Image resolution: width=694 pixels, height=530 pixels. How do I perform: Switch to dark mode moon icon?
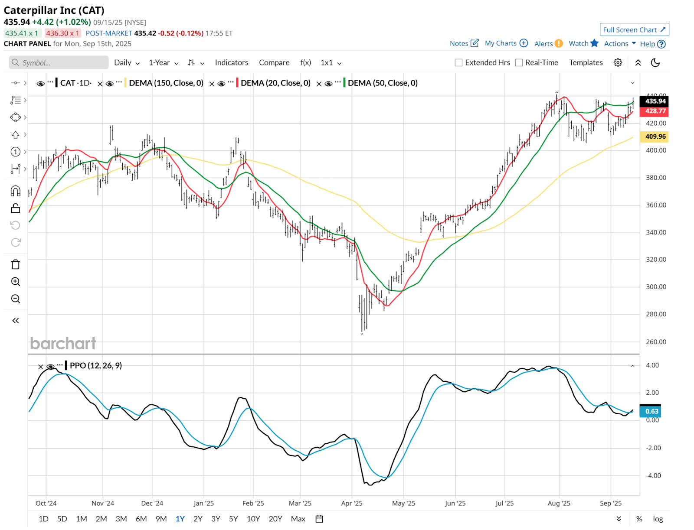click(655, 62)
